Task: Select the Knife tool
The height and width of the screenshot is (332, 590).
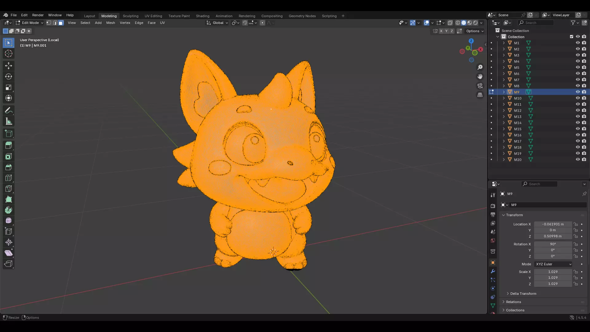Action: 9,188
